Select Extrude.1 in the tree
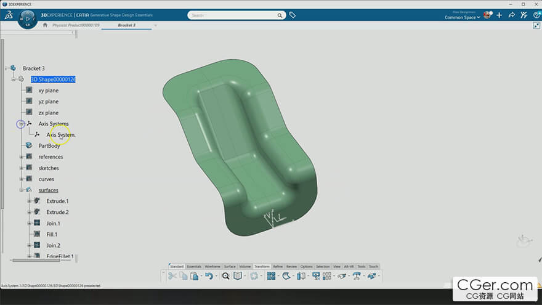 (57, 201)
